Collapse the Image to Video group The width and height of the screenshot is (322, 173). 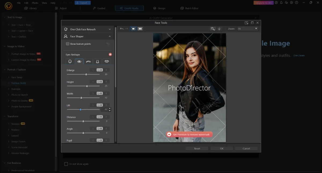click(x=5, y=46)
